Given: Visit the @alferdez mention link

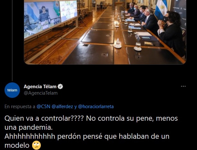Looking at the screenshot, I should [x=62, y=107].
